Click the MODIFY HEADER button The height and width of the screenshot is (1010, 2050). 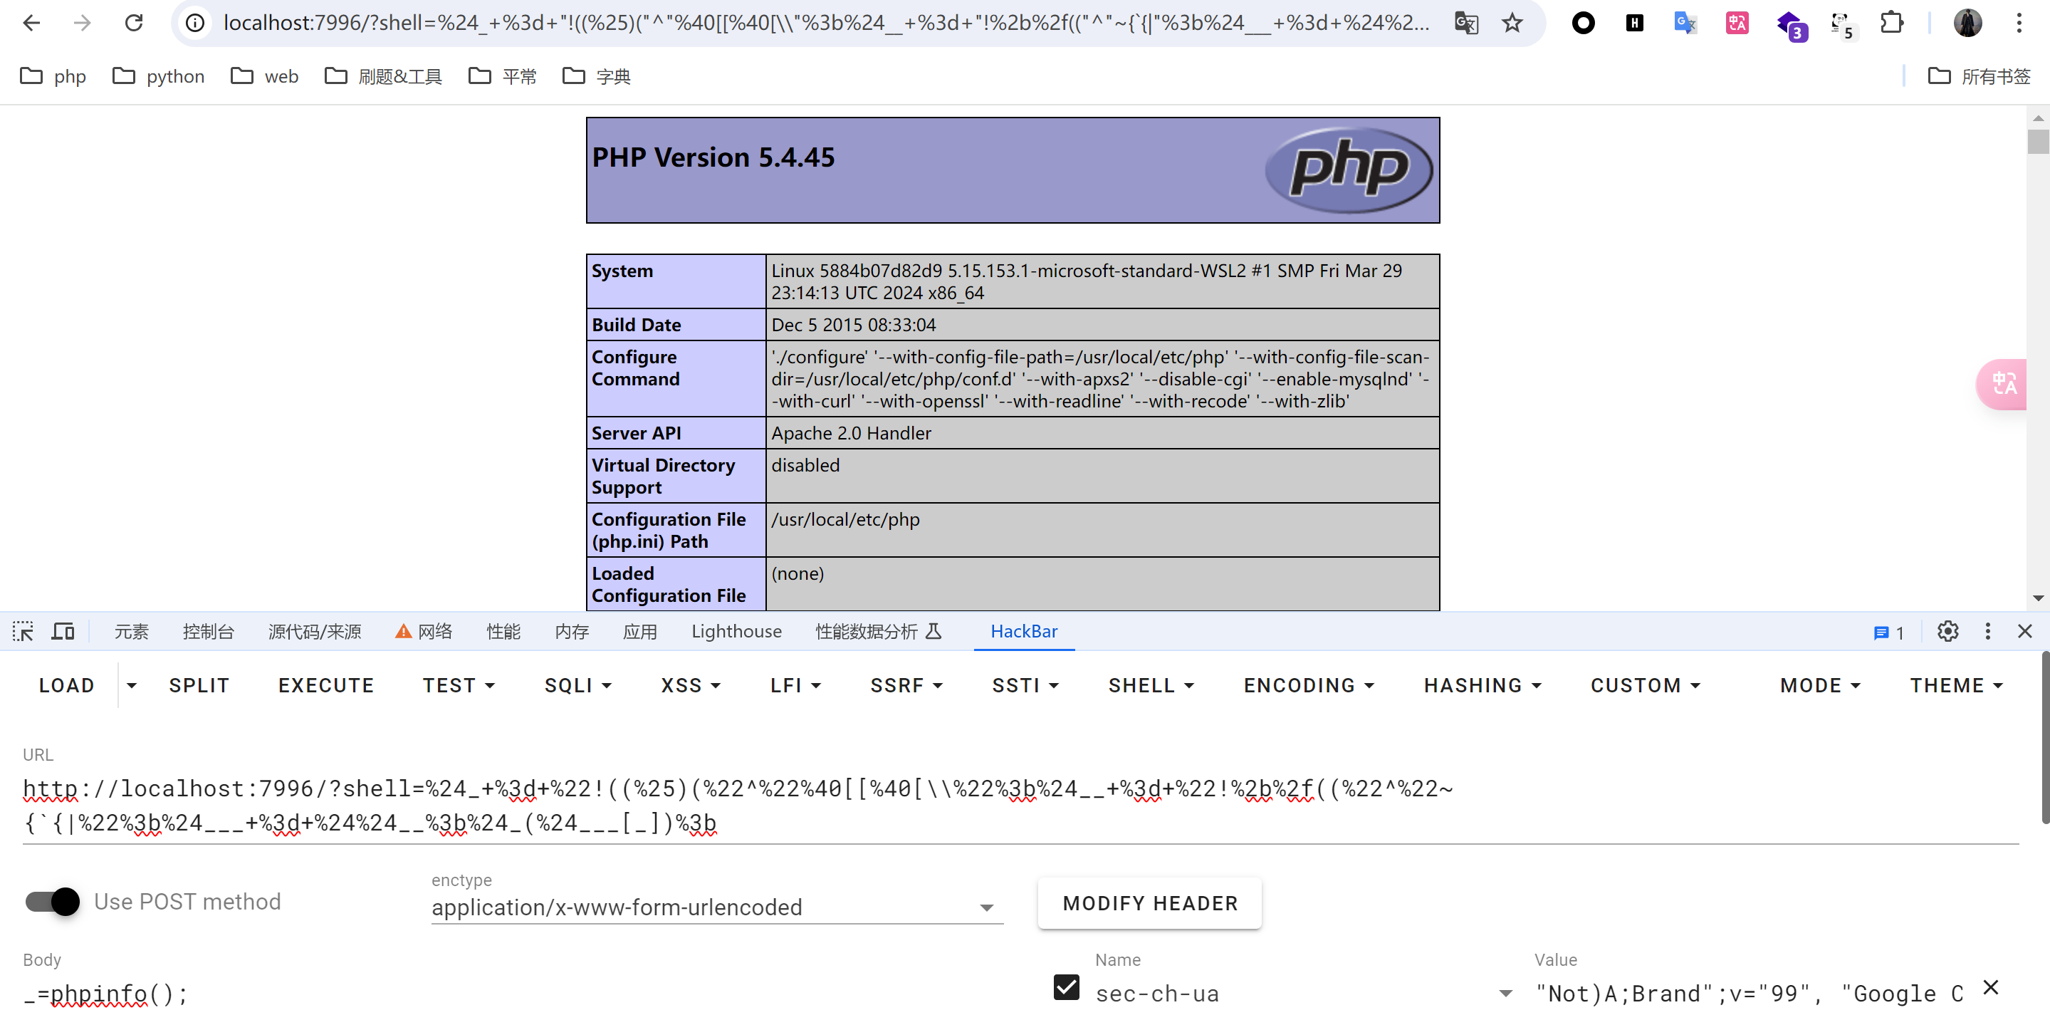[x=1149, y=902]
